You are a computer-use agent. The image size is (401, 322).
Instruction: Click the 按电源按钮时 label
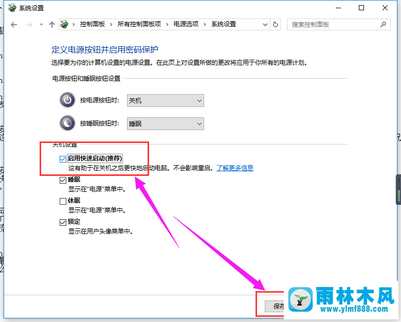click(x=100, y=100)
